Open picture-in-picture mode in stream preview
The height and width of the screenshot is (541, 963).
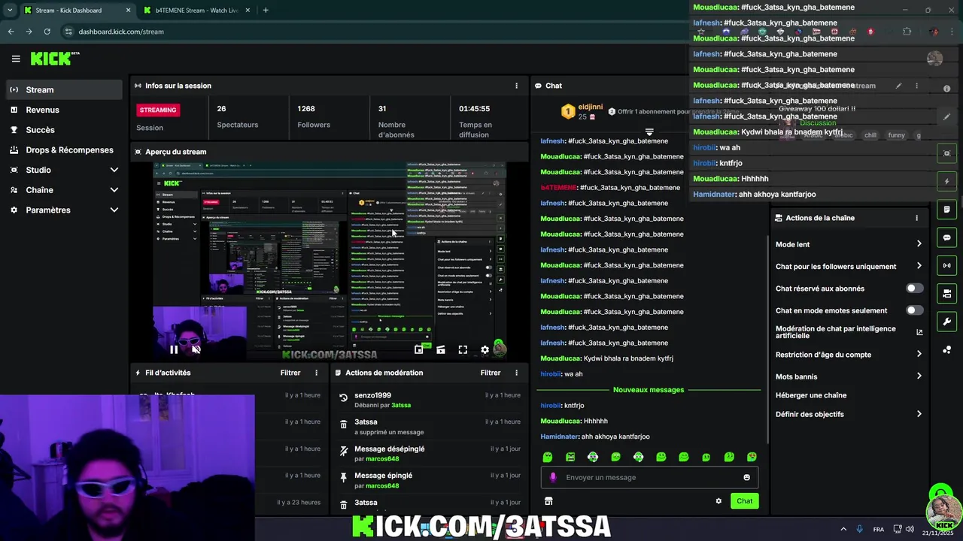(x=419, y=349)
